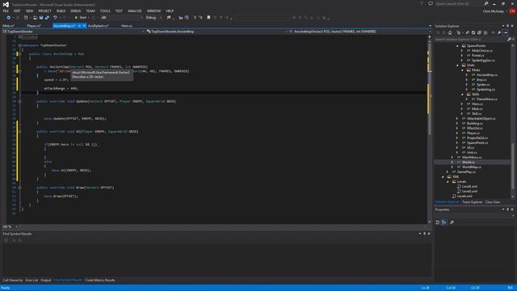517x291 pixels.
Task: Click Property Pages wrench in Properties panel
Action: point(452,222)
